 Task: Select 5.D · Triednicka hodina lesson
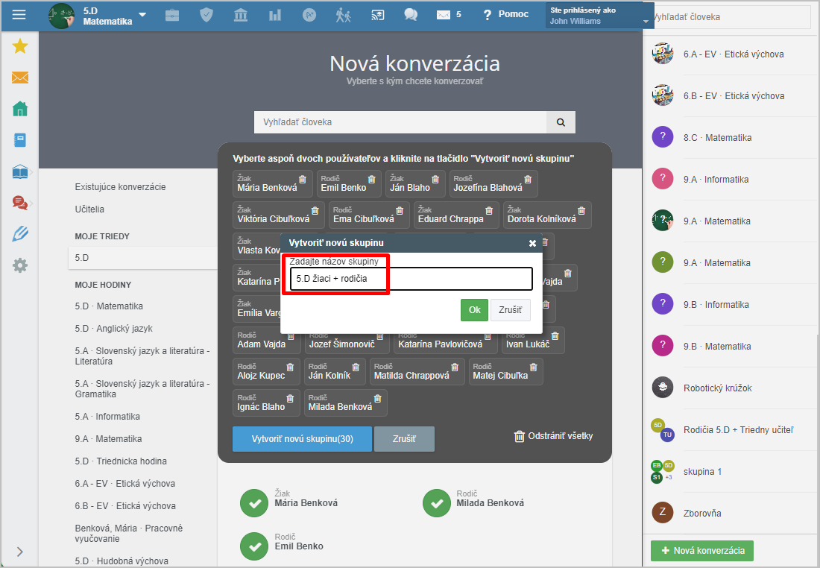tap(121, 461)
